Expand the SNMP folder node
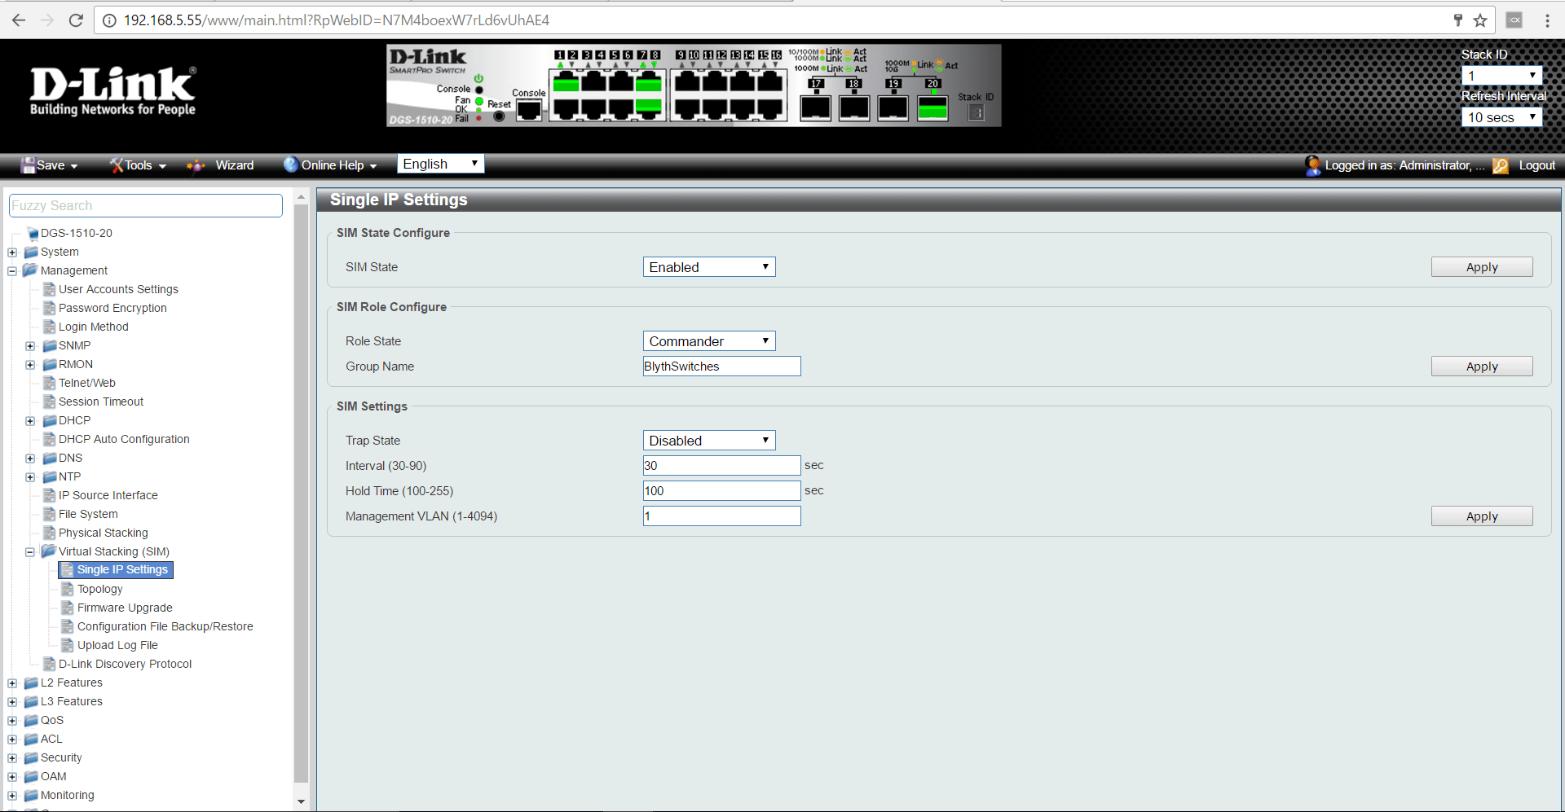This screenshot has height=812, width=1565. 30,346
